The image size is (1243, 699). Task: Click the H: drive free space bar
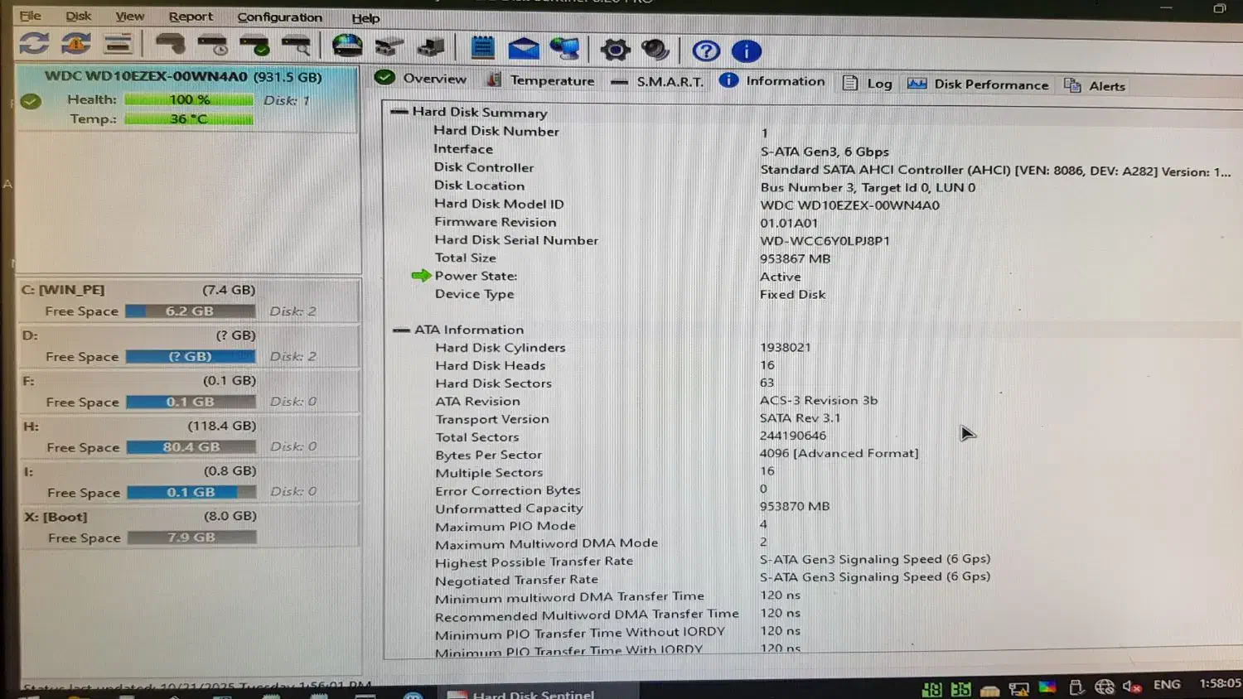coord(191,447)
